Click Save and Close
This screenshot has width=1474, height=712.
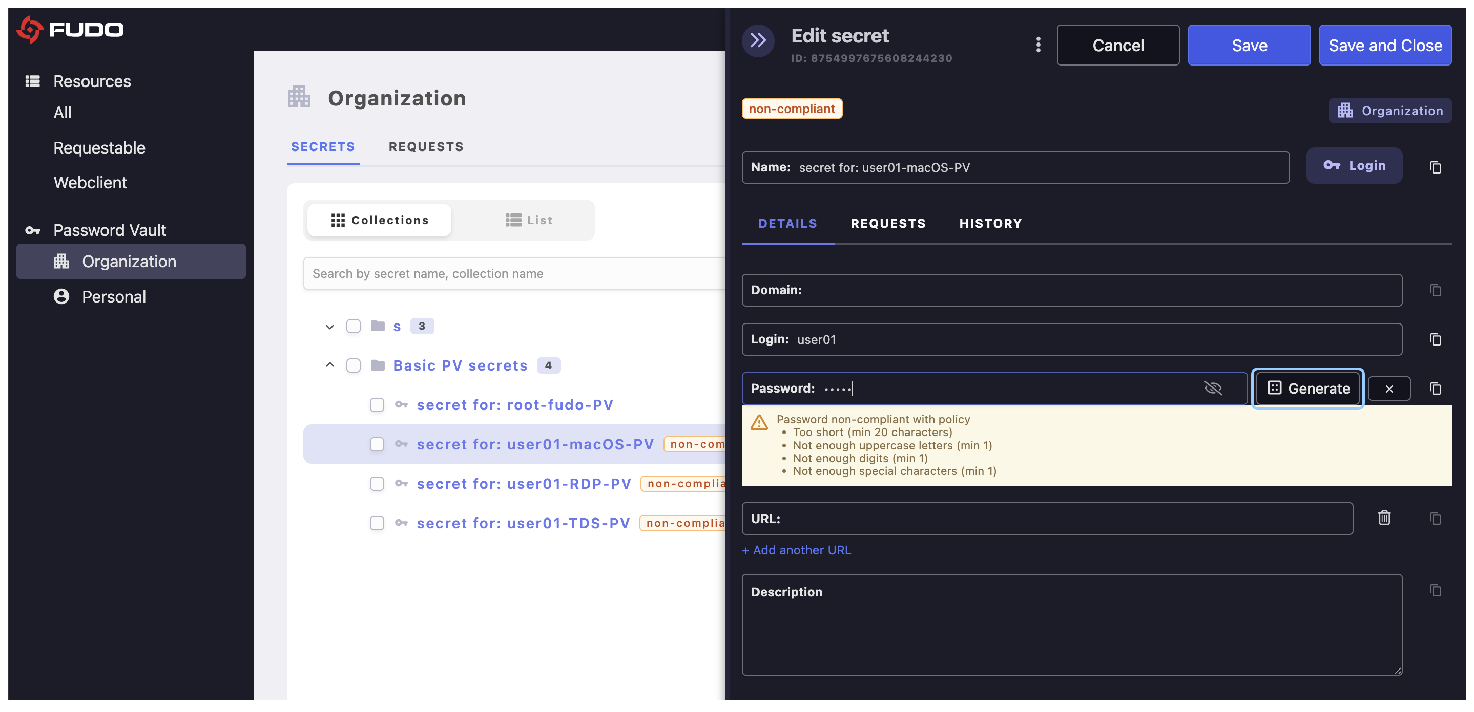click(1385, 45)
